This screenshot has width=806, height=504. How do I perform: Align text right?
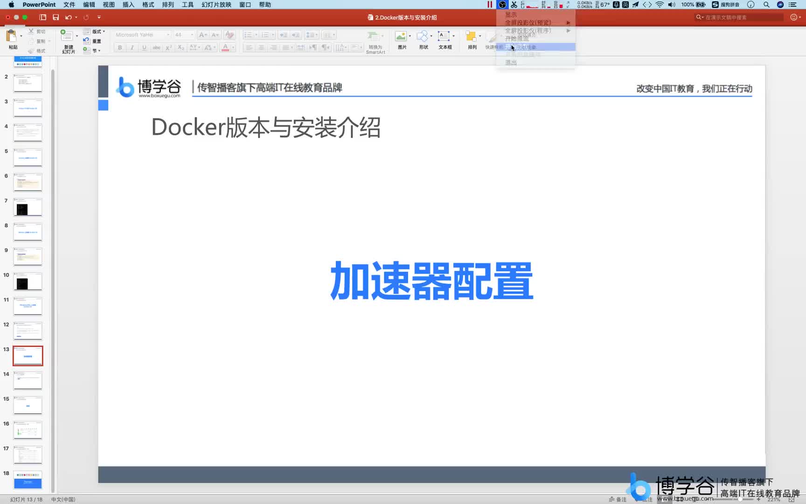click(273, 48)
